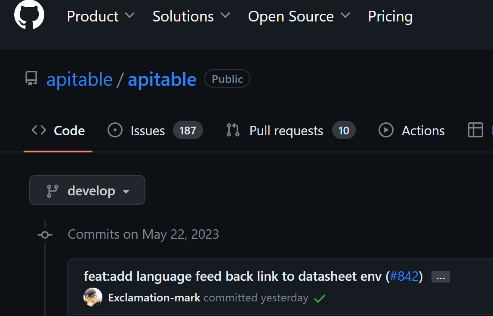Click the GitHub logo home icon
Screen dimensions: 493x316
click(29, 15)
